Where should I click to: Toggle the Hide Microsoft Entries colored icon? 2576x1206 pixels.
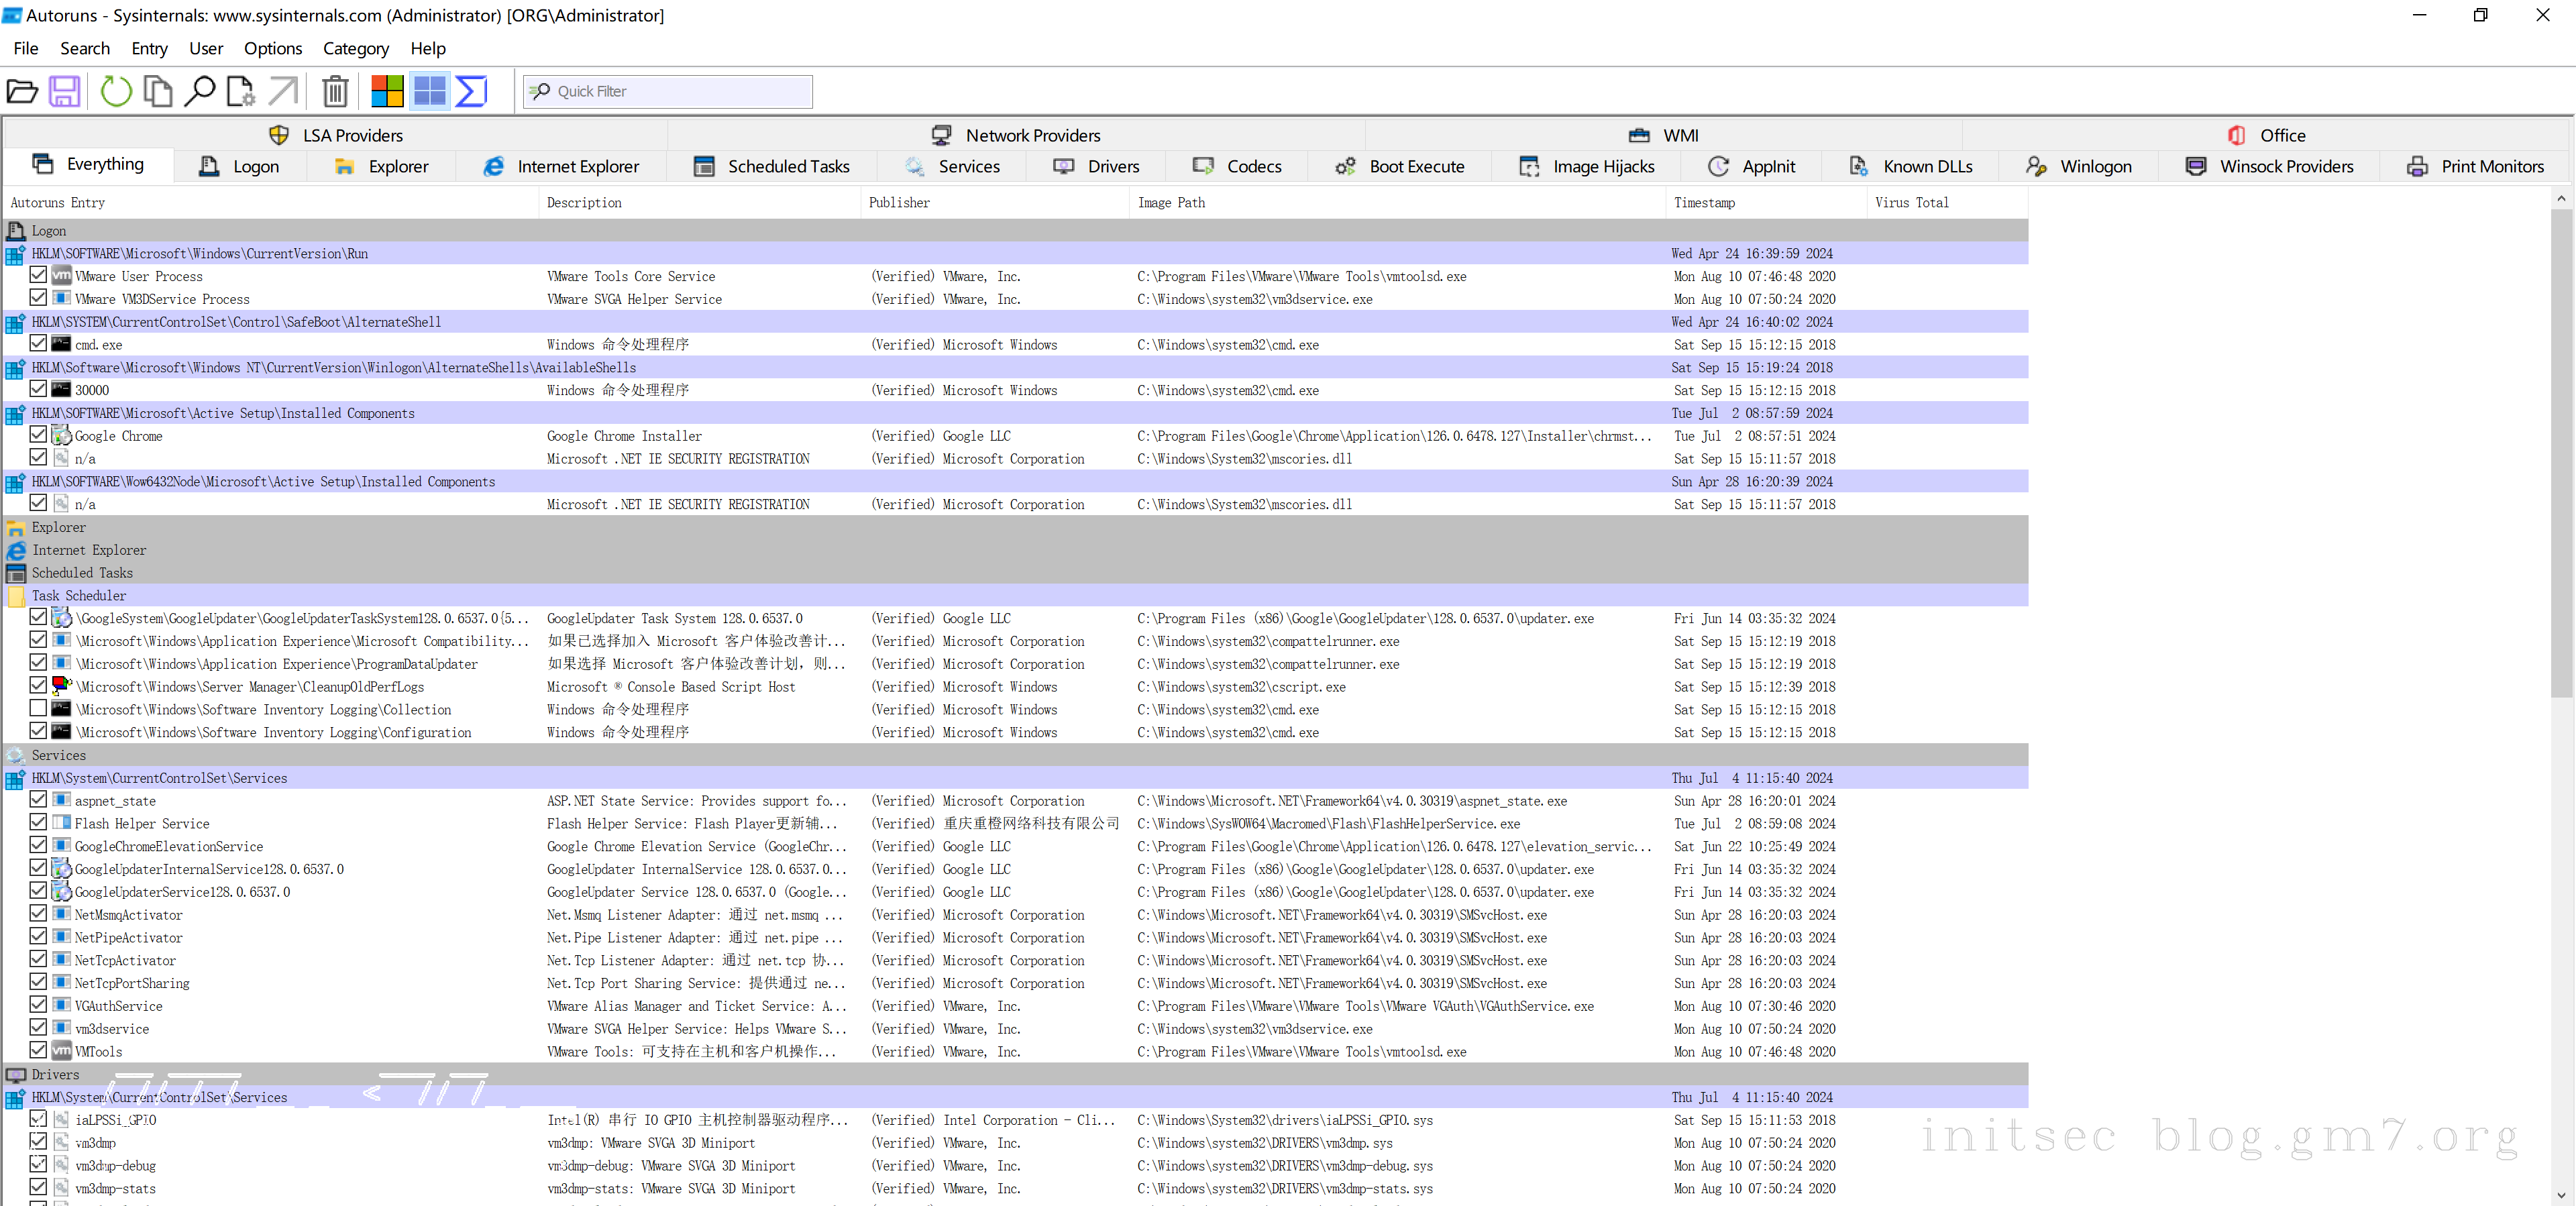387,91
